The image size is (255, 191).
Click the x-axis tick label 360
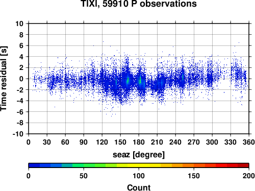click(249, 142)
